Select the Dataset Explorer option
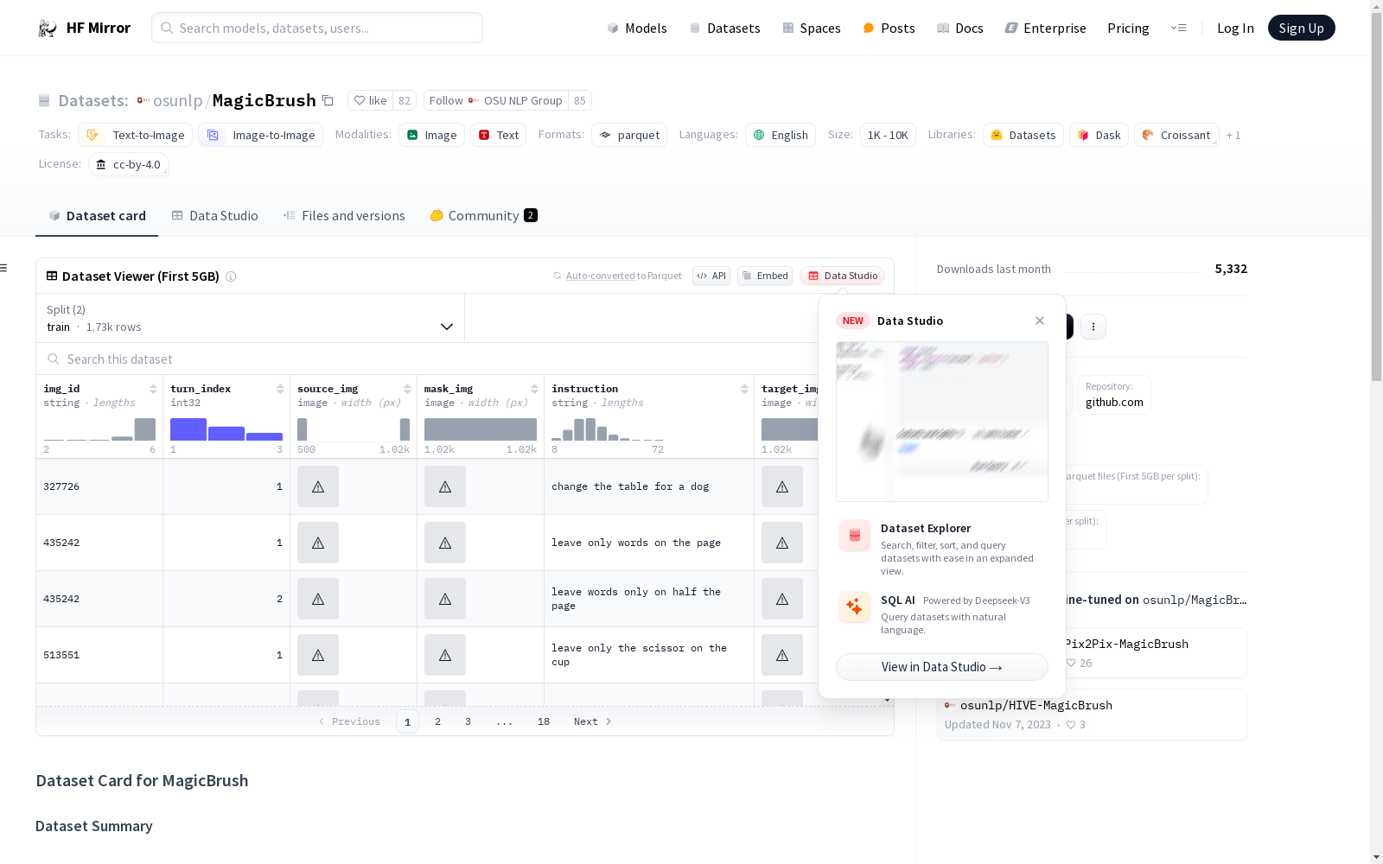This screenshot has width=1383, height=864. coord(942,549)
